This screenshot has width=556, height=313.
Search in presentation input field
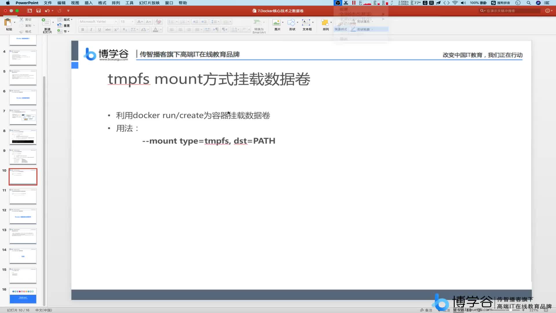510,11
